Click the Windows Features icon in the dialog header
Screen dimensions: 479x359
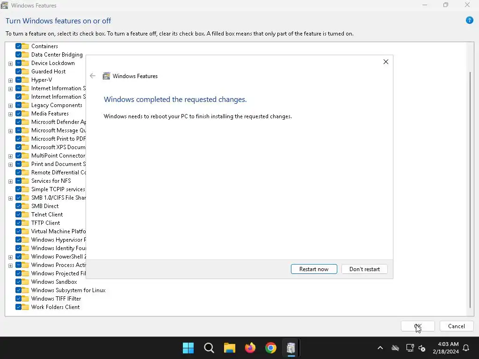pos(106,76)
